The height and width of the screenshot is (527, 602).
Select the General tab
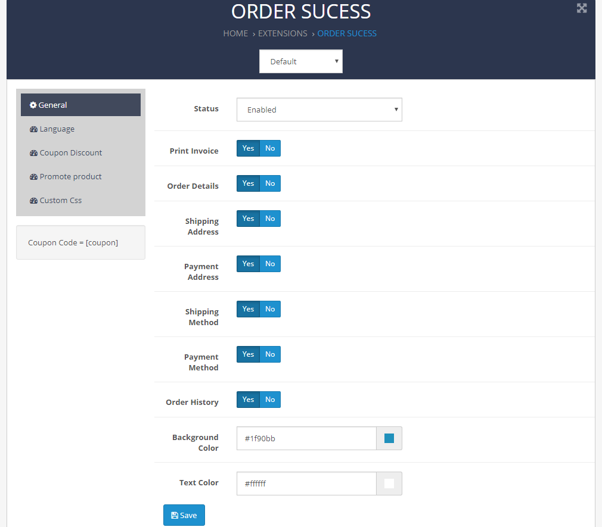pos(80,105)
